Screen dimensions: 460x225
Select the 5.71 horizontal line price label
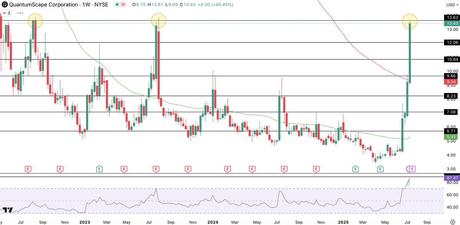click(x=450, y=131)
